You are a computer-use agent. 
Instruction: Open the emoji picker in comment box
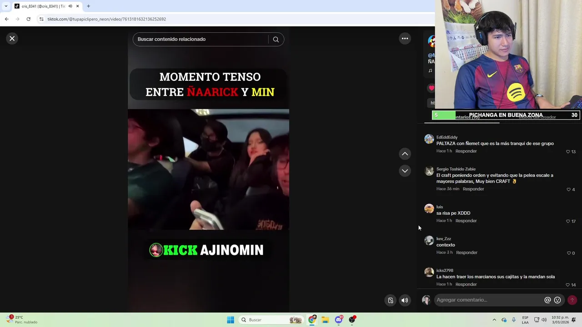[557, 300]
